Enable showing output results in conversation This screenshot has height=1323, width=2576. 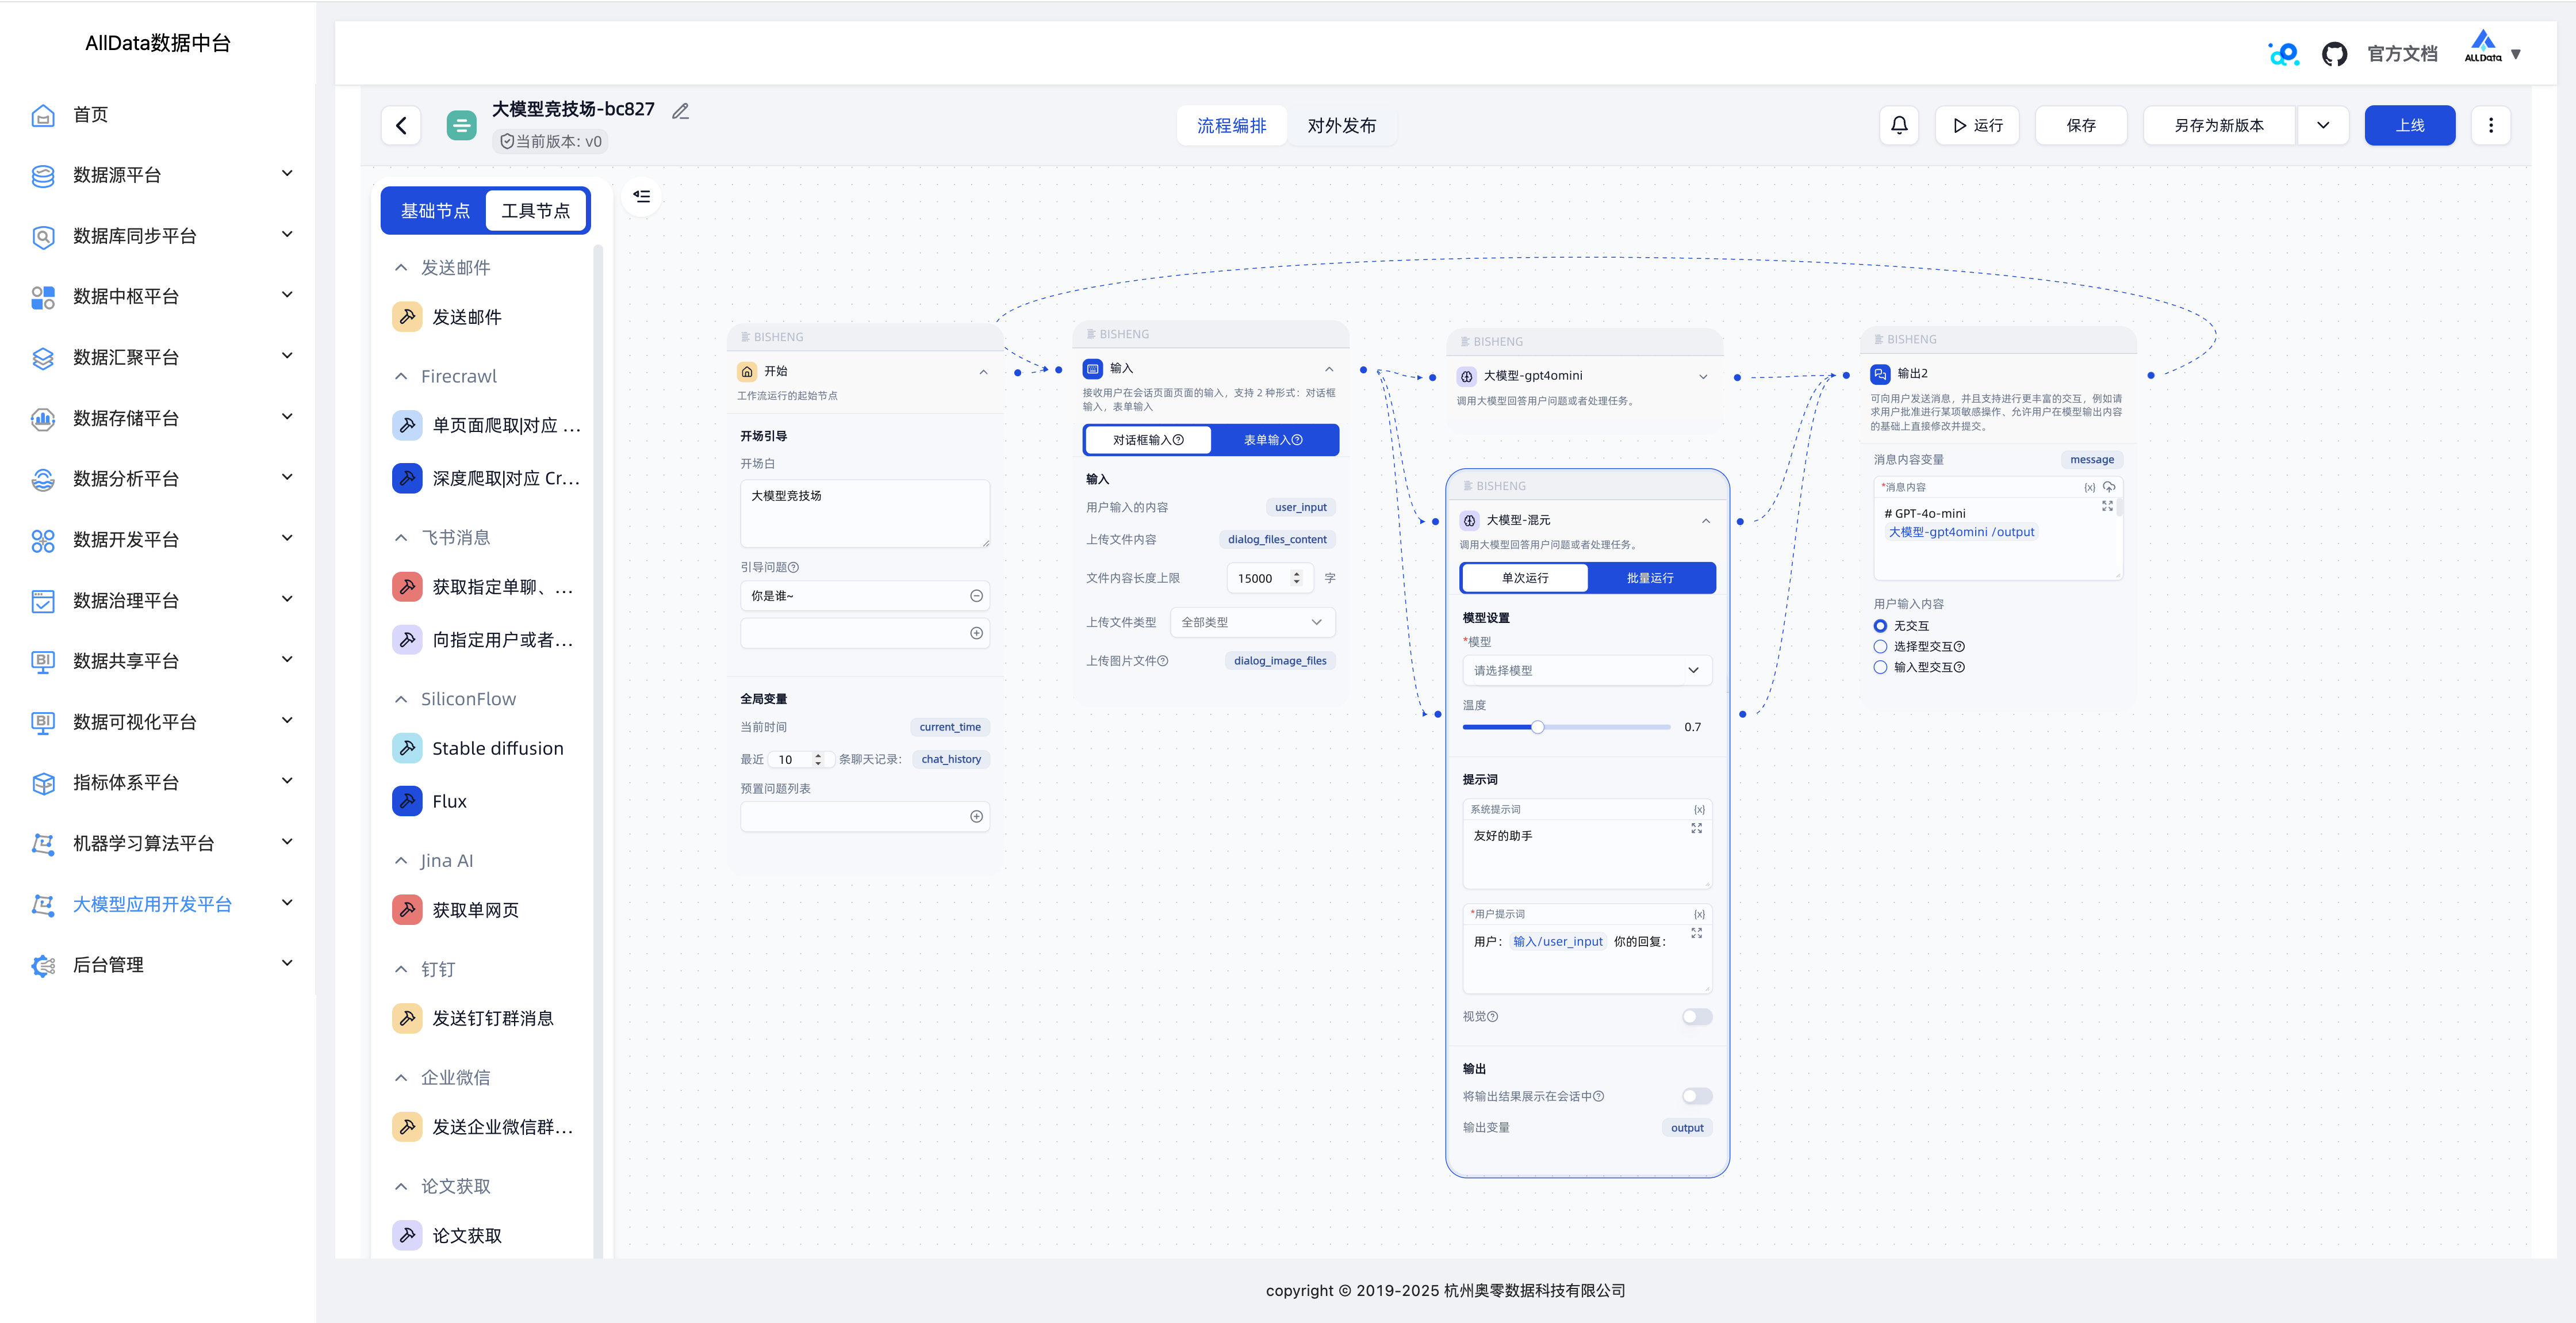tap(1696, 1096)
